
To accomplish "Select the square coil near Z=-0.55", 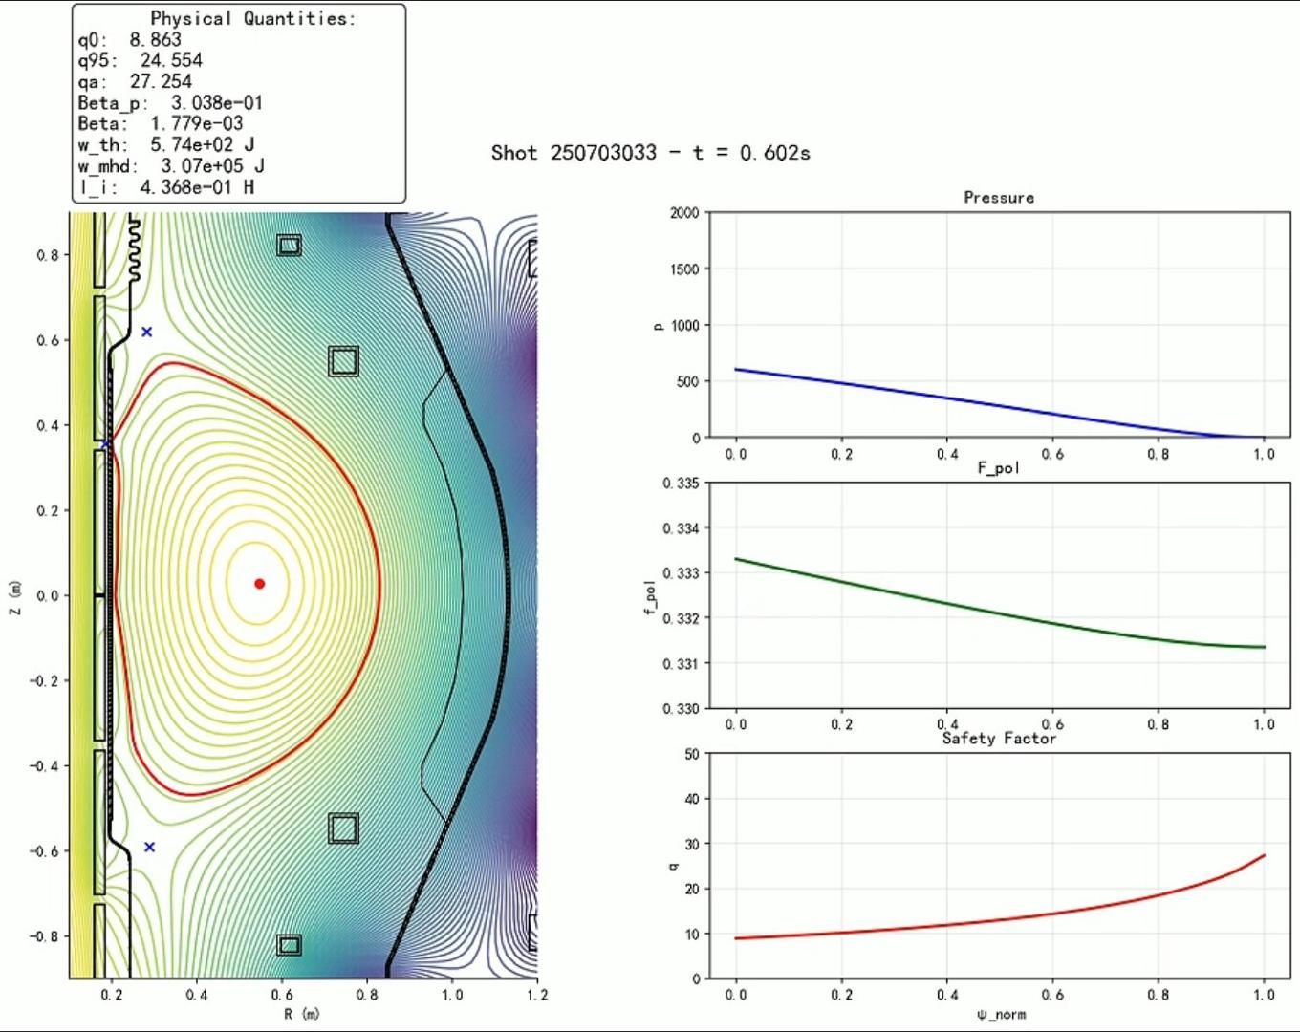I will pyautogui.click(x=343, y=828).
